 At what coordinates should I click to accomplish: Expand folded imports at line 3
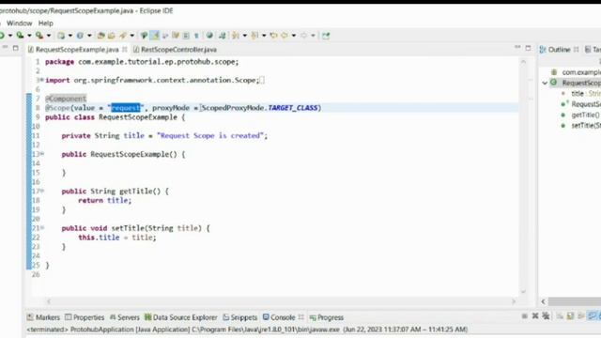tap(41, 80)
